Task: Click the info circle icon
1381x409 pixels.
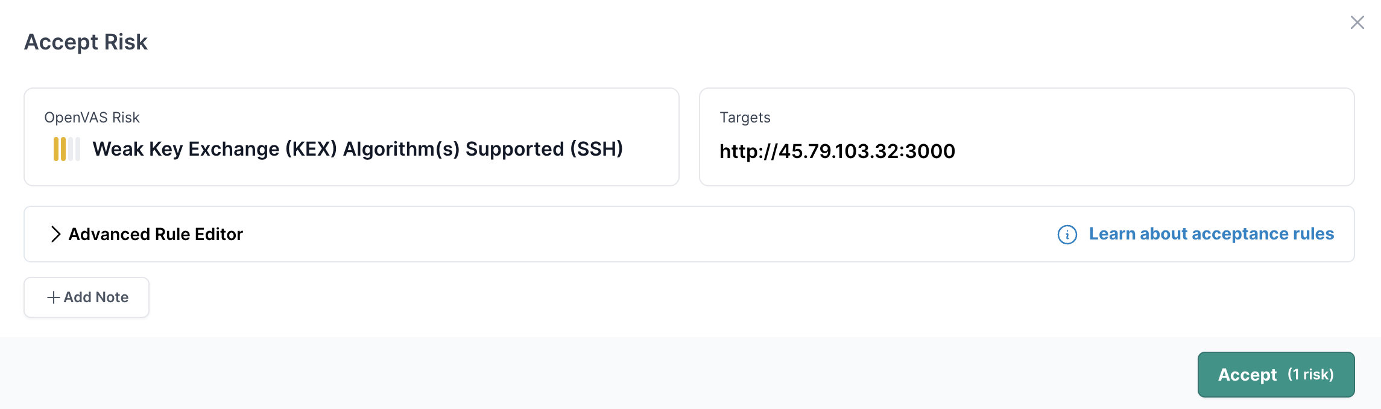Action: click(1067, 235)
